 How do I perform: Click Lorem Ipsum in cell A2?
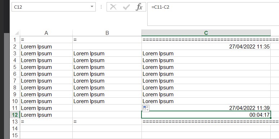click(36, 47)
